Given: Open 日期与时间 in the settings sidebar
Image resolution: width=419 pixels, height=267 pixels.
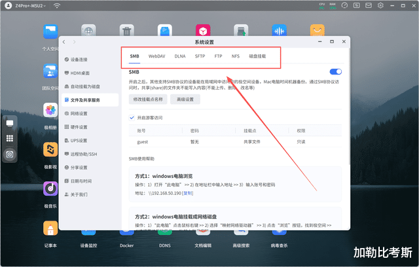Looking at the screenshot, I should point(90,181).
